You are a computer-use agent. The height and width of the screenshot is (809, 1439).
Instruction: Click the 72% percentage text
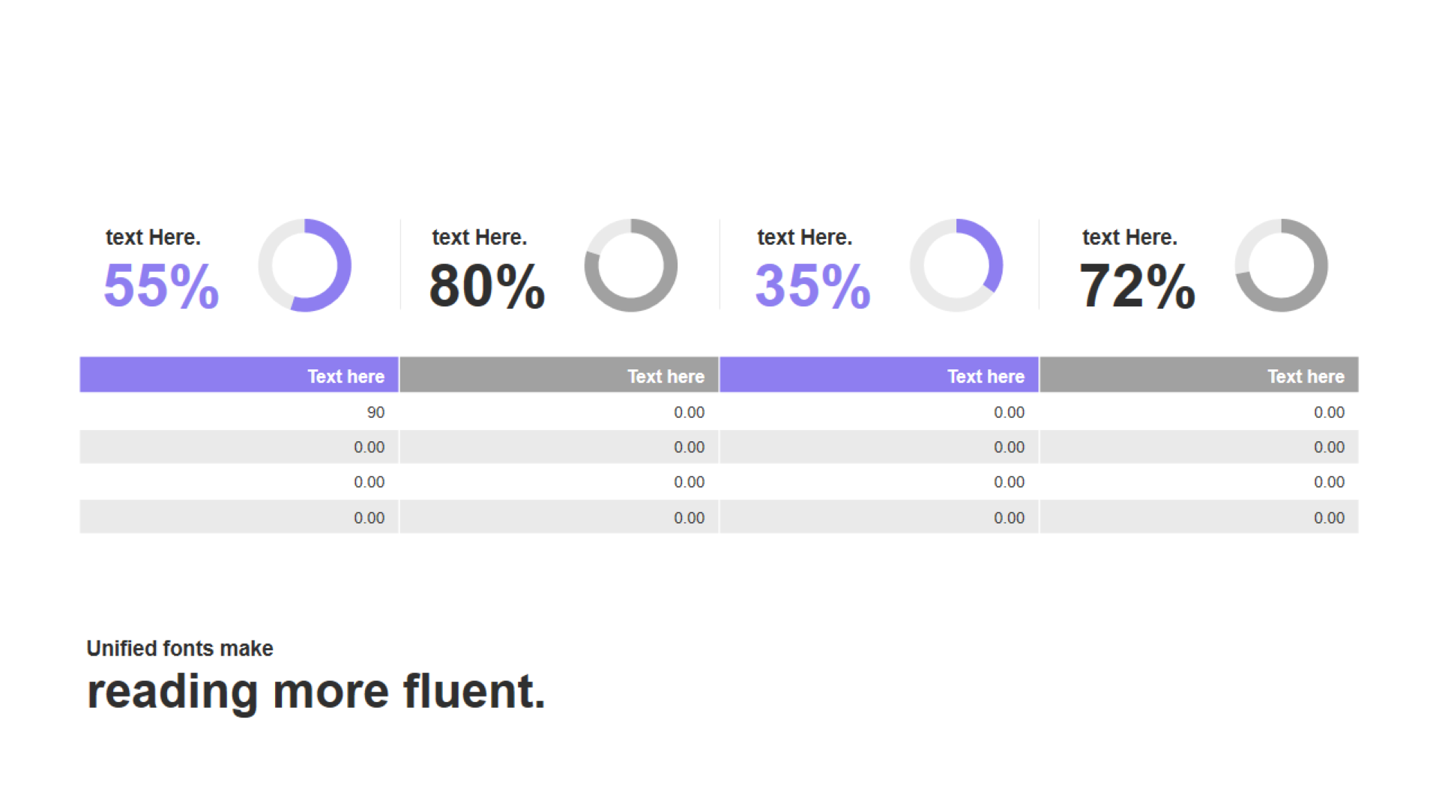coord(1138,286)
